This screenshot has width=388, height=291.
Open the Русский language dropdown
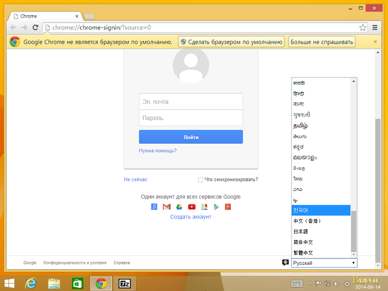[324, 263]
